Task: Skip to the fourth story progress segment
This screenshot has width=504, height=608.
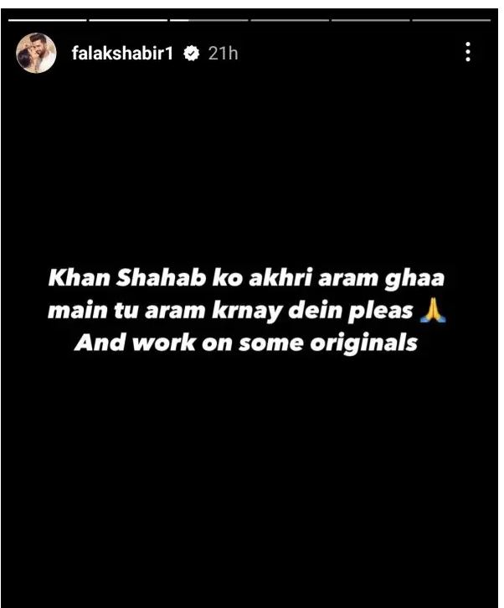Action: click(x=290, y=20)
